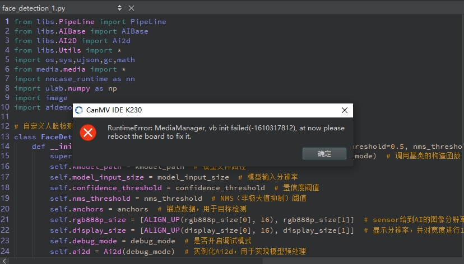Click 'from media.media import *' line
The height and width of the screenshot is (264, 464).
pyautogui.click(x=70, y=69)
